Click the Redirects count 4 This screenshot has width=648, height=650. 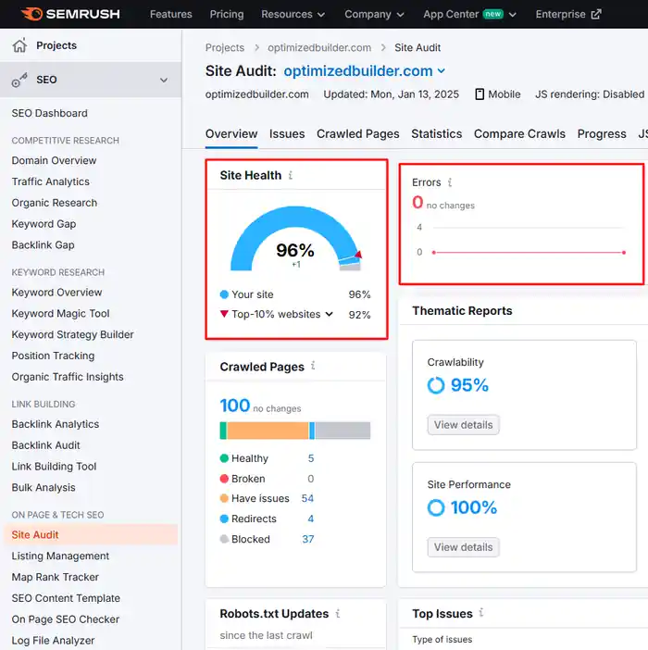(x=311, y=519)
